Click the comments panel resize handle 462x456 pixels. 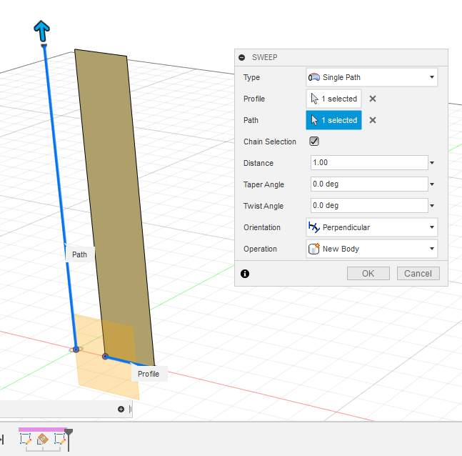pos(130,409)
